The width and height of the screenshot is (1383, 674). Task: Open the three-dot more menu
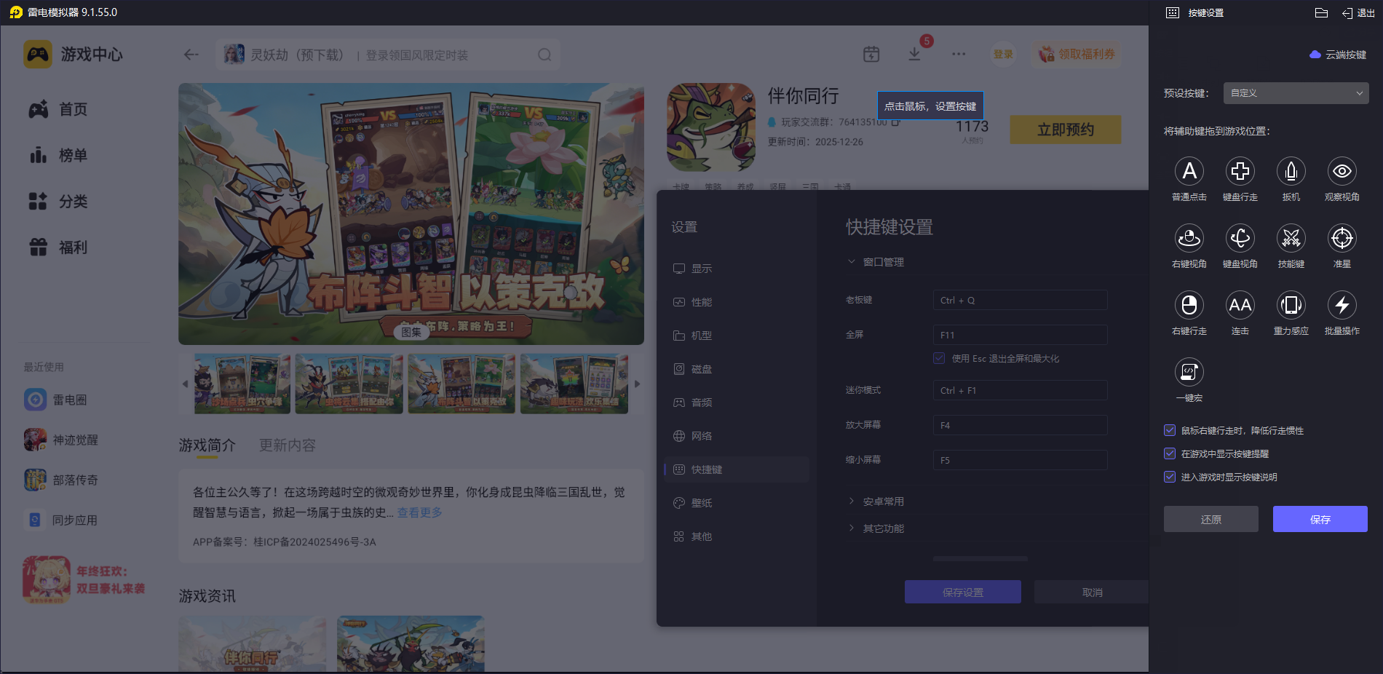click(x=959, y=54)
